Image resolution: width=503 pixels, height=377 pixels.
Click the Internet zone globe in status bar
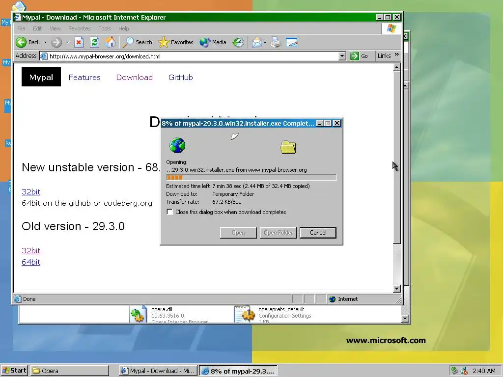[333, 299]
